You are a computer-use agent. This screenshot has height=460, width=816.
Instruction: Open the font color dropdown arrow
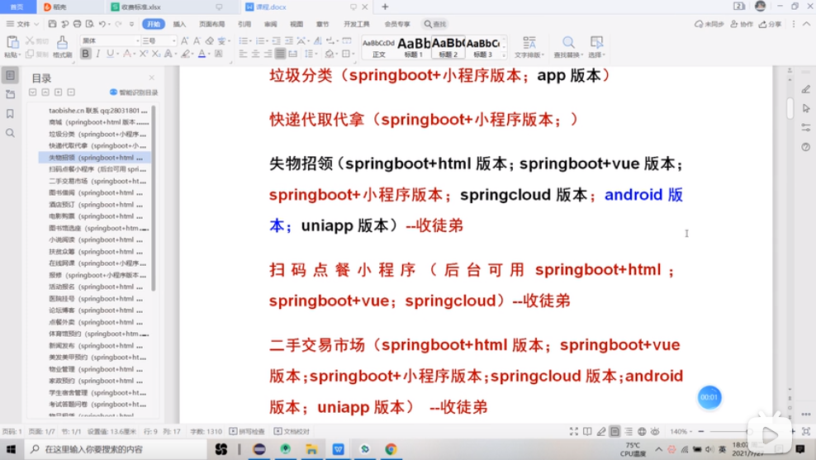209,55
